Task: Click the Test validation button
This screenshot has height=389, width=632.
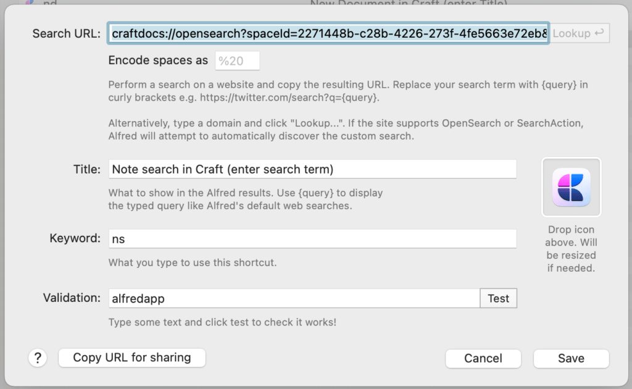Action: [498, 298]
